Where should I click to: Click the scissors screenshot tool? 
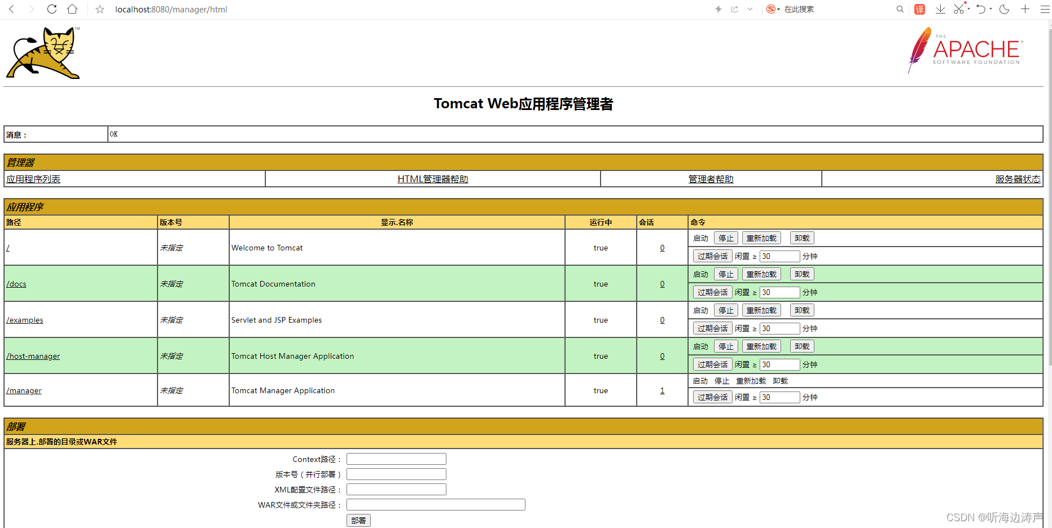[x=959, y=9]
